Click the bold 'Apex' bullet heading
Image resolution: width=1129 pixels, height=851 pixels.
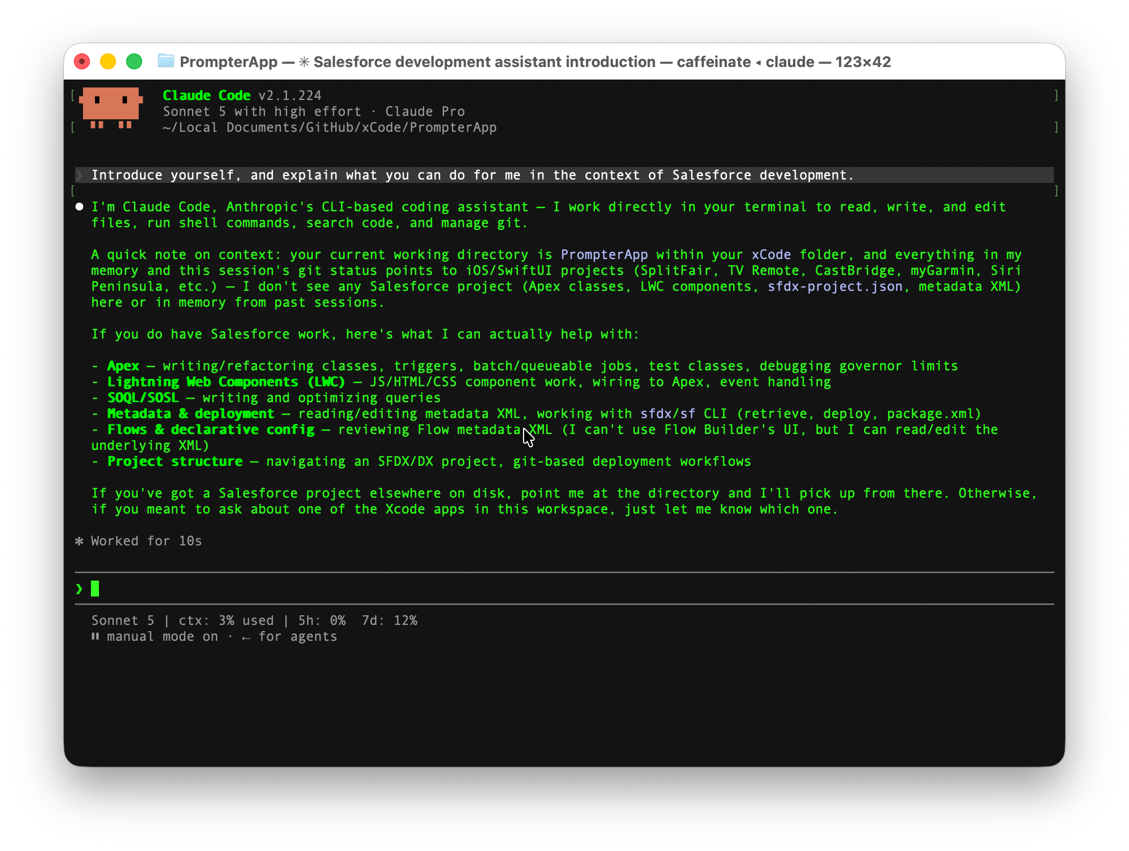[x=123, y=366]
